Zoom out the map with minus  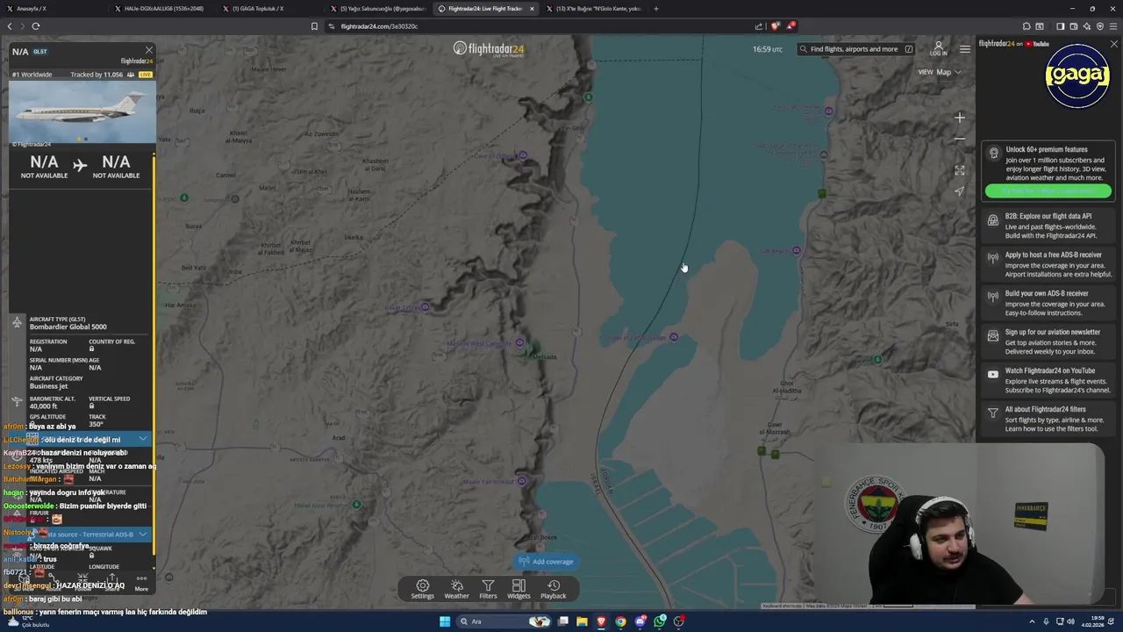pyautogui.click(x=960, y=139)
